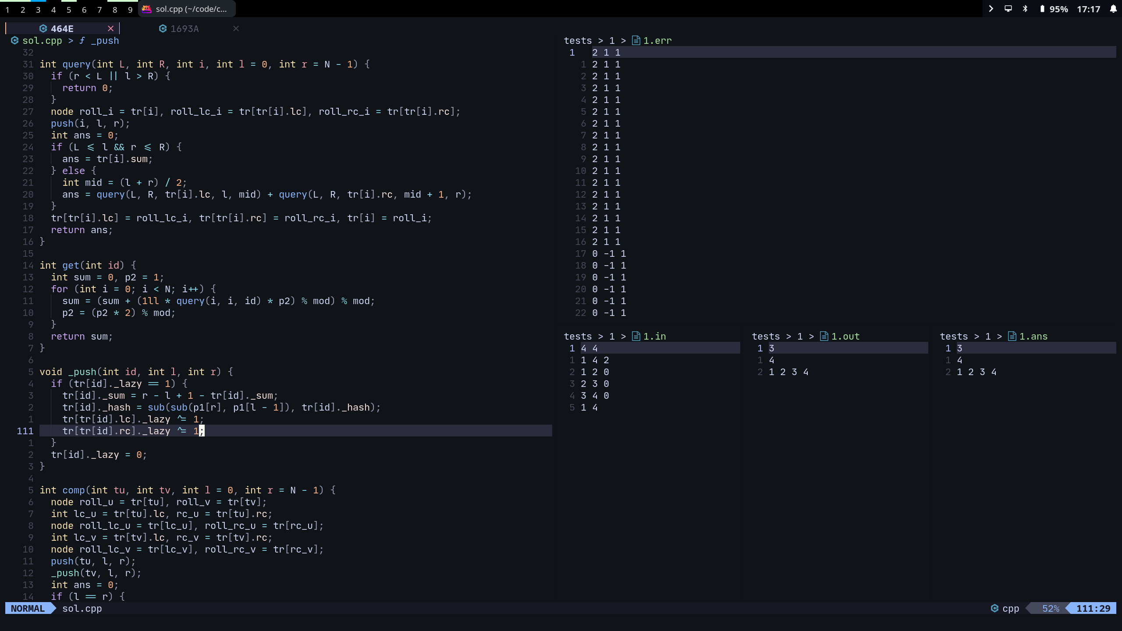Click the first '0 -1 1' line in 1.err

click(x=609, y=253)
